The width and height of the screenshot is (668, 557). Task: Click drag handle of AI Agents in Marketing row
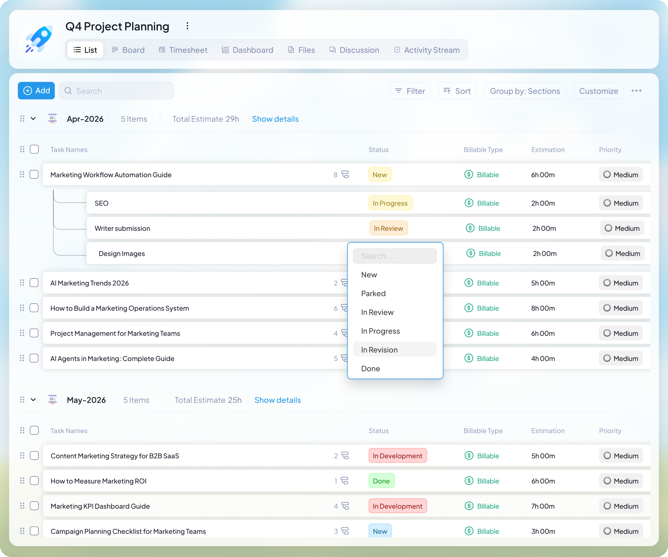[x=22, y=358]
